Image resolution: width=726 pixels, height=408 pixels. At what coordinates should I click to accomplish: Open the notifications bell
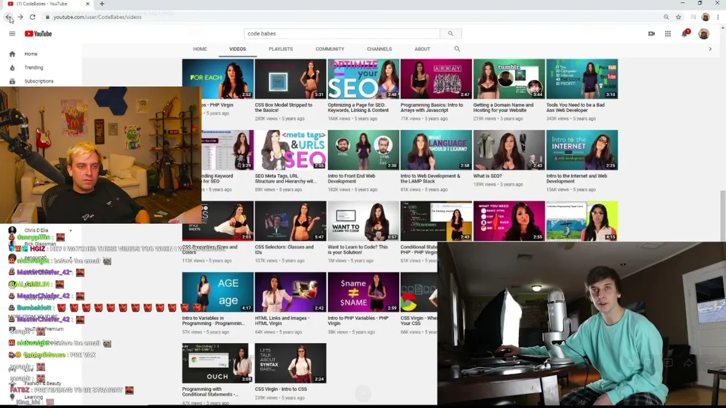[685, 34]
